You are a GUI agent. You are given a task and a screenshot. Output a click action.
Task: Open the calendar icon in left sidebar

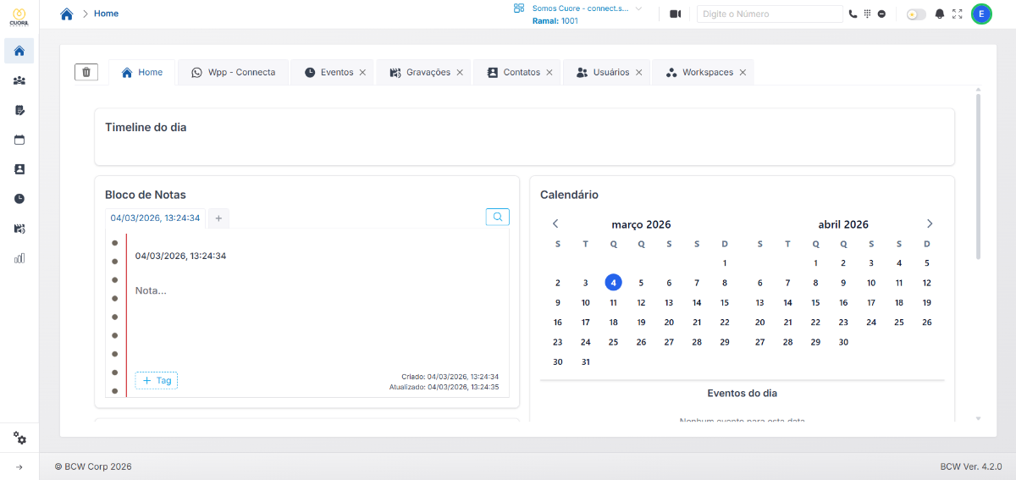(19, 140)
